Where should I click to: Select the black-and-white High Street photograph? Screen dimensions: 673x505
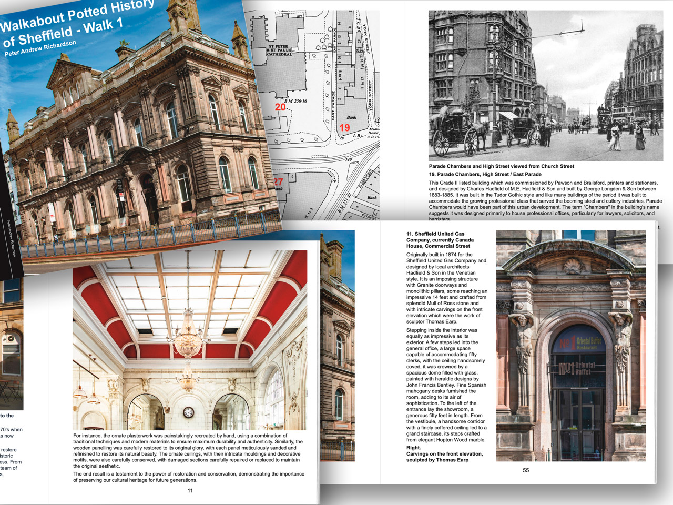pos(545,85)
